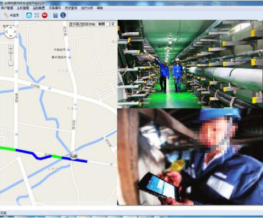Click the red stop icon in toolbar
This screenshot has width=263, height=218.
tap(45, 15)
